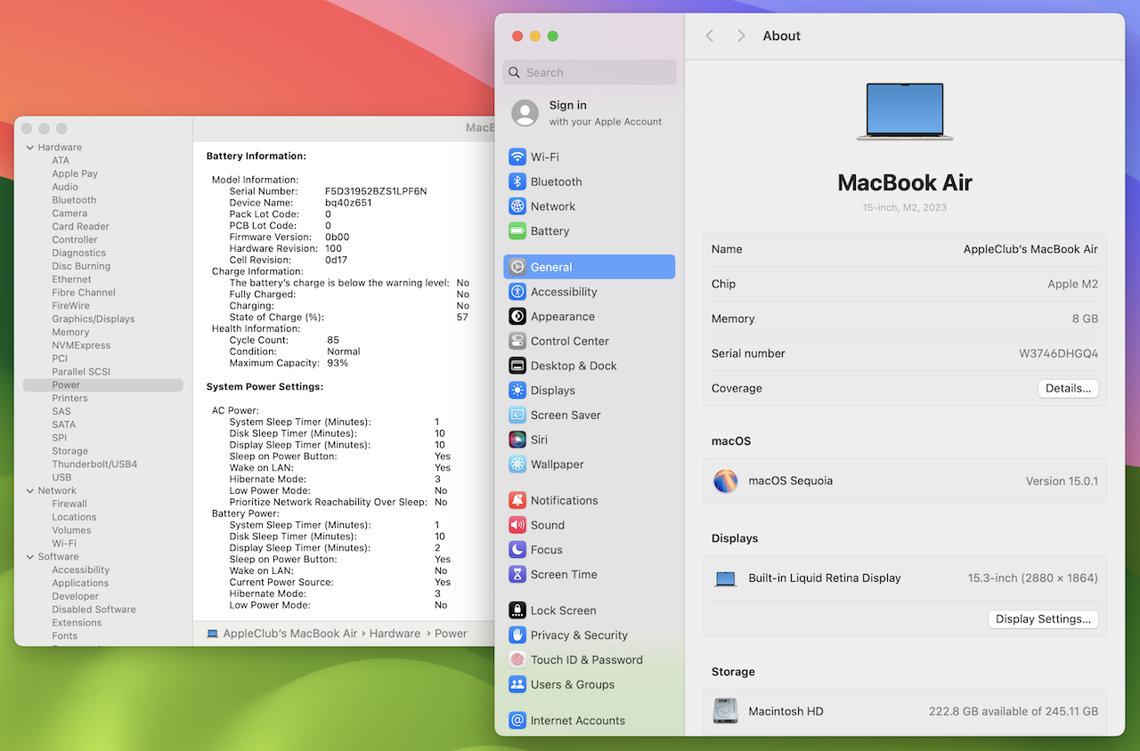The image size is (1140, 751).
Task: Click the Touch ID fingerprint icon
Action: point(517,659)
